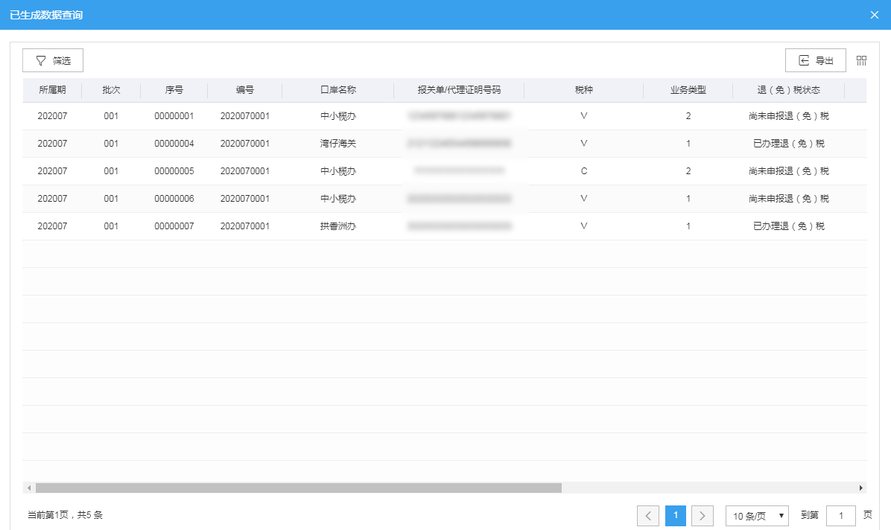Click the horizontal scrollbar right arrow
Screen dimensions: 891x530
click(x=861, y=488)
